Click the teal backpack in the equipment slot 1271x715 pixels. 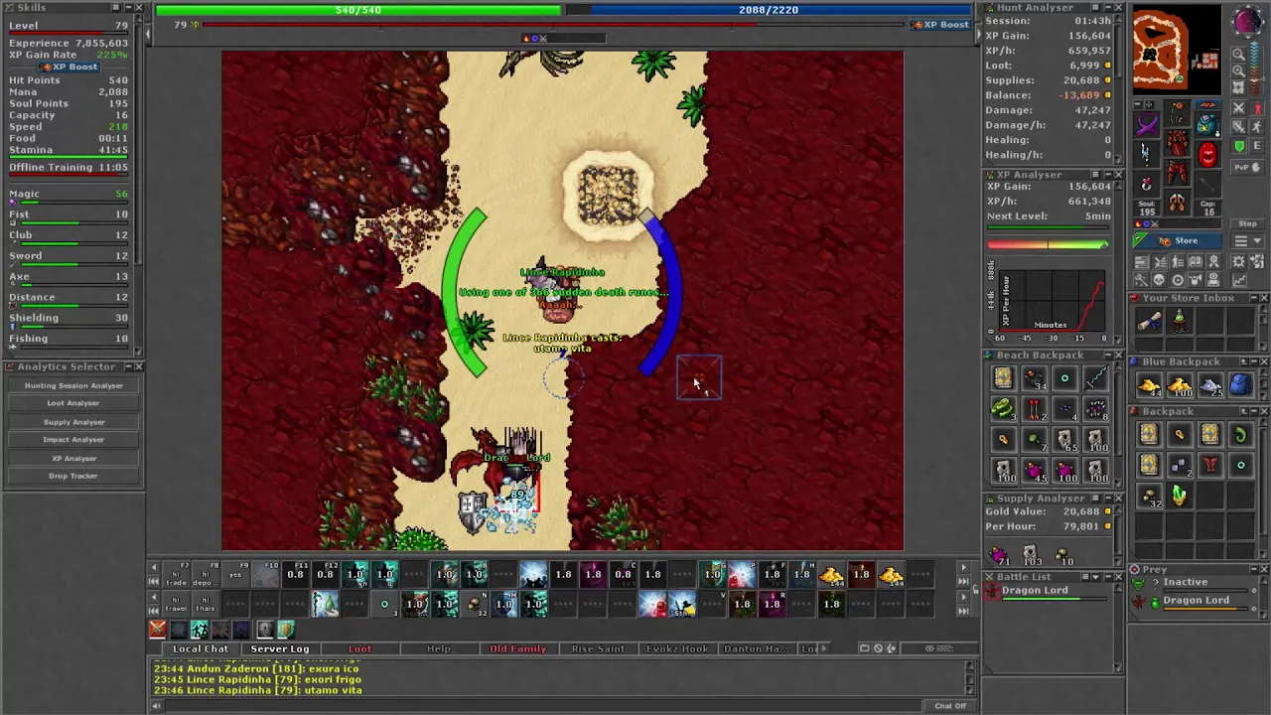(1207, 123)
